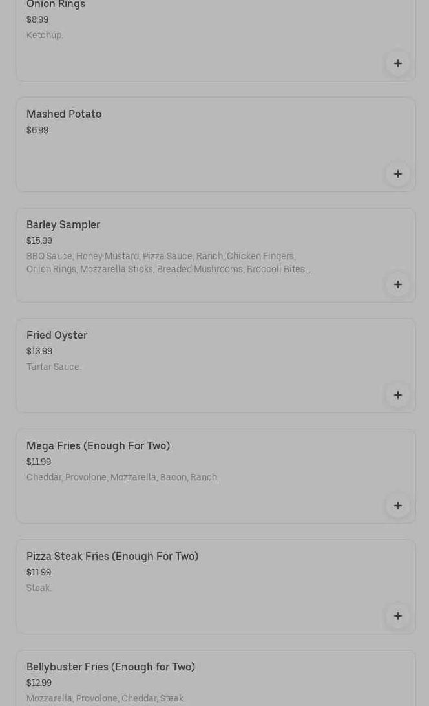
Task: Open Mega Fries (Enough For Two) title
Action: (98, 445)
